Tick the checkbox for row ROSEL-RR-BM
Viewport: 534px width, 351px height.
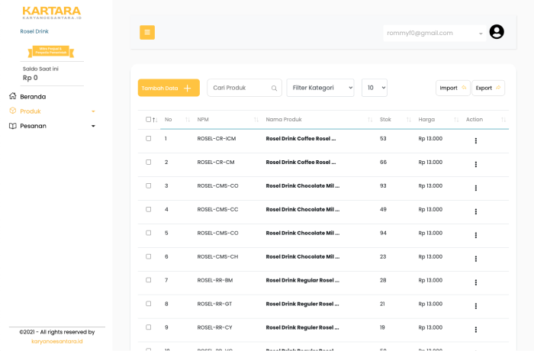[x=149, y=280]
